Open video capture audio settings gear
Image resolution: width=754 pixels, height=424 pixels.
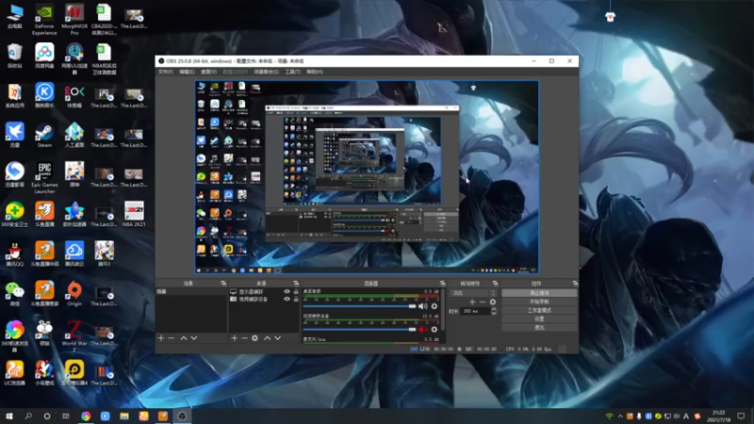(x=434, y=329)
